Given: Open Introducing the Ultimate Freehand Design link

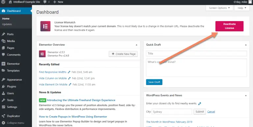Looking at the screenshot, I should 81,100.
